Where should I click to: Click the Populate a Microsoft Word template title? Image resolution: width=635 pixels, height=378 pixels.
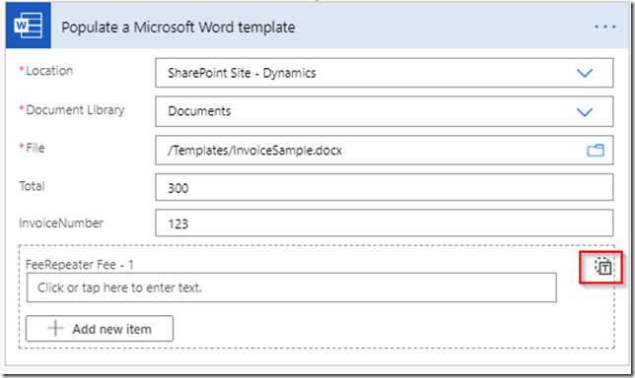(178, 28)
